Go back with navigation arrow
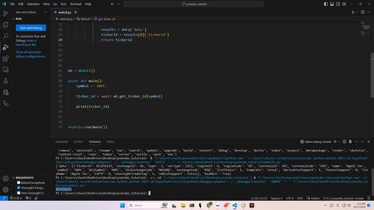 coord(112,4)
